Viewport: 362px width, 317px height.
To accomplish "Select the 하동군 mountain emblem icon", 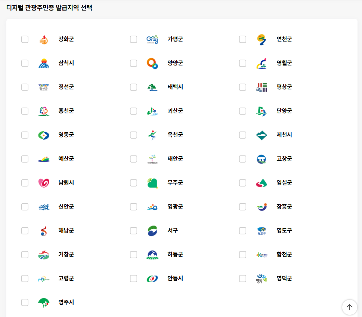I will pyautogui.click(x=152, y=254).
